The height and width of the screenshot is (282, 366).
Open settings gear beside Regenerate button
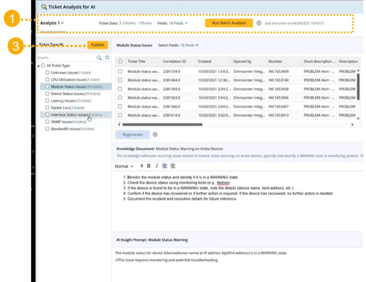155,135
